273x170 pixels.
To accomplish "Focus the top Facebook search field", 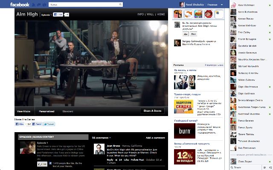I will [86, 5].
